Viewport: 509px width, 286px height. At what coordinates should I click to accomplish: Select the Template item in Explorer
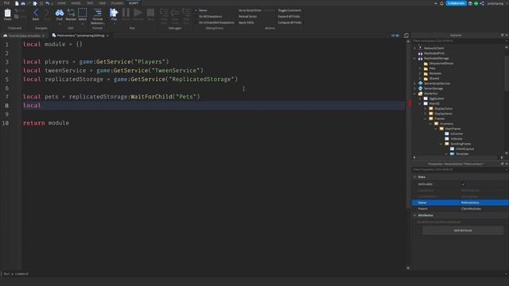[462, 154]
